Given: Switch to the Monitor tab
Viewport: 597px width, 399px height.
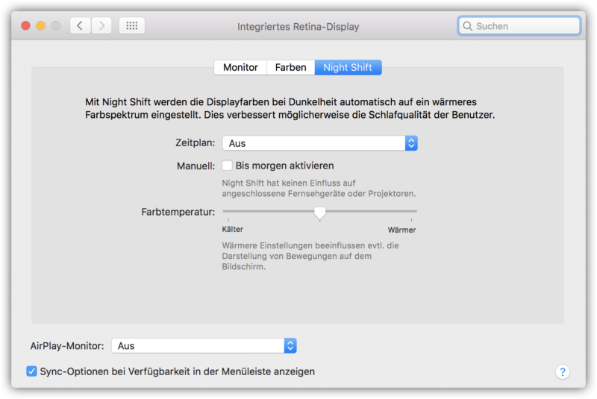Looking at the screenshot, I should [x=240, y=67].
